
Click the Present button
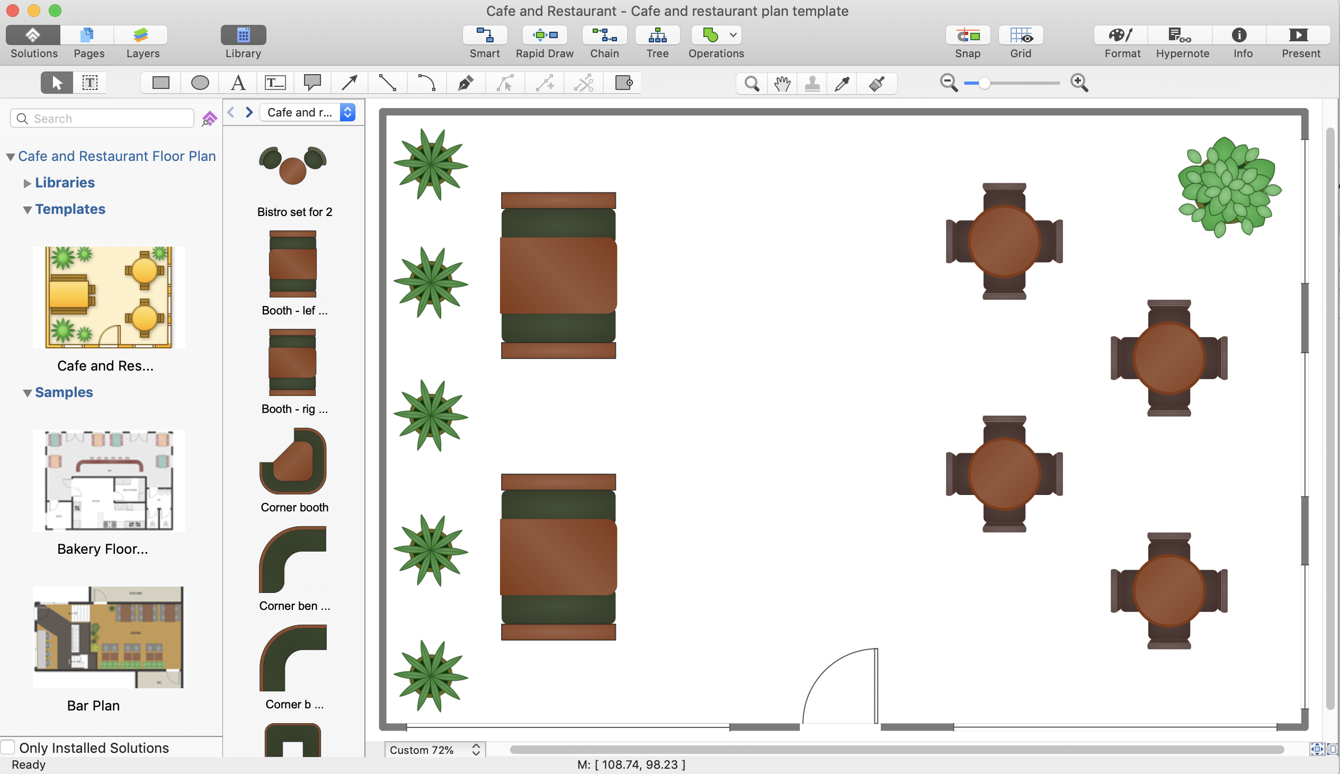click(x=1300, y=35)
